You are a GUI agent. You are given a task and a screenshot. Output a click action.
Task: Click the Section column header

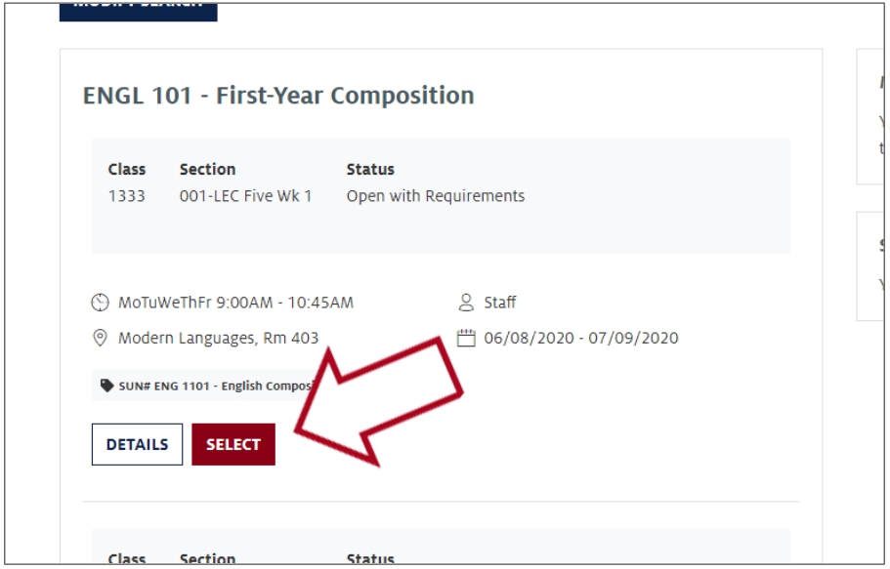(208, 170)
